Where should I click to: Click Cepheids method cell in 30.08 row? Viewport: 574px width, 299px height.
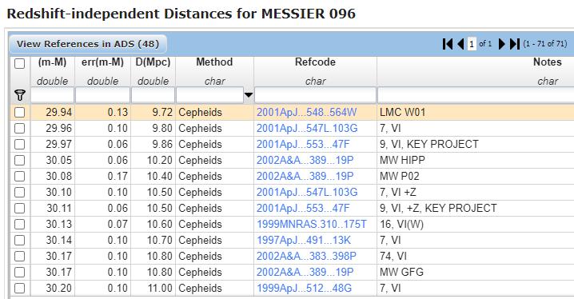click(x=214, y=177)
